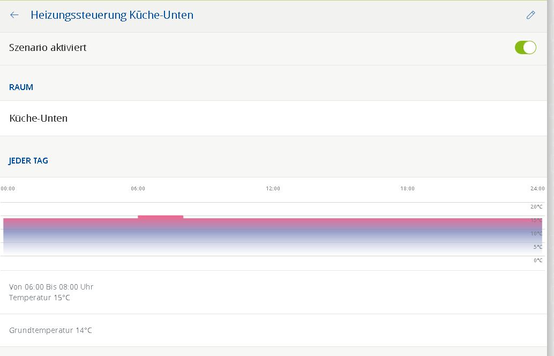Screen dimensions: 554x356
Task: Click the Szenario aktiviert label
Action: (x=48, y=48)
